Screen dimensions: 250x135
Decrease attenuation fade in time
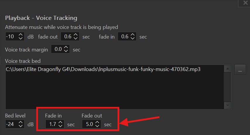133,39
